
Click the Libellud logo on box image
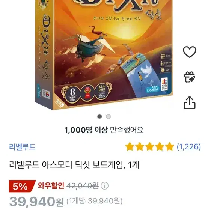[152, 89]
